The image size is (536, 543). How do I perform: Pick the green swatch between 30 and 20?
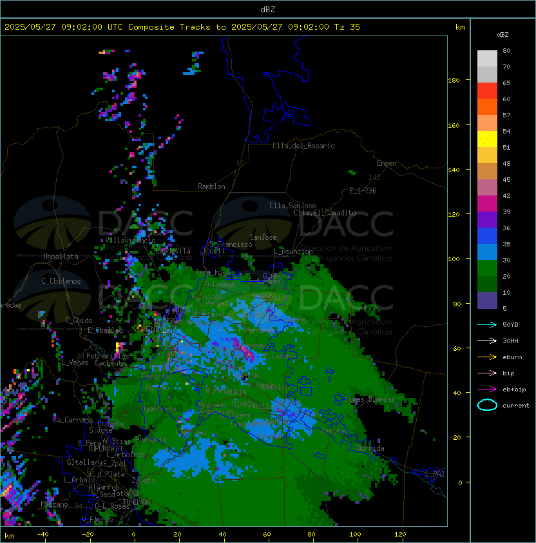pos(487,268)
